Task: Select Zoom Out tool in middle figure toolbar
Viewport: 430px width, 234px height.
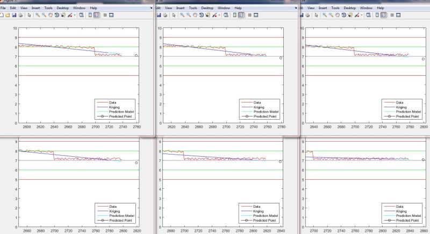Action: coord(189,15)
